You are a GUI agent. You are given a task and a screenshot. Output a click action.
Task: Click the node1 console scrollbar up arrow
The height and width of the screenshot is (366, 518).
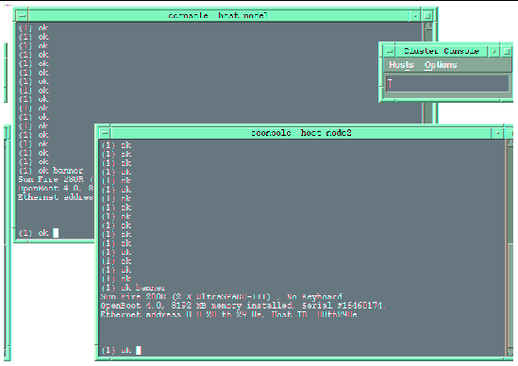click(428, 26)
